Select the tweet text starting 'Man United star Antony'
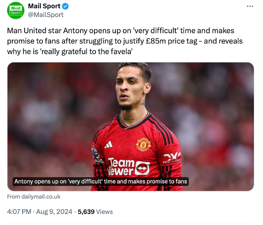 125,41
